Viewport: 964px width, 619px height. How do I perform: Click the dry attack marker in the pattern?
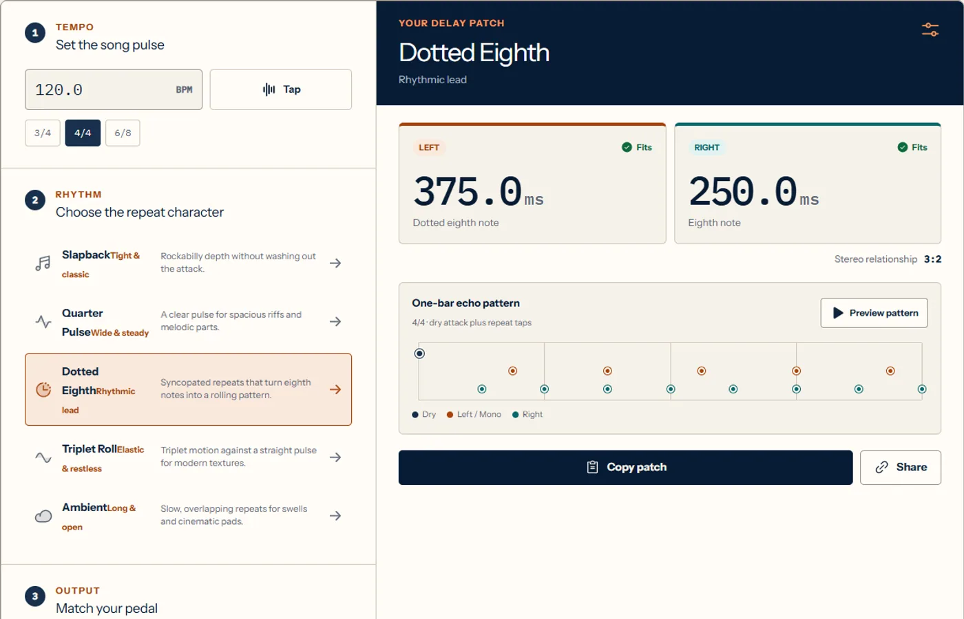(x=419, y=354)
